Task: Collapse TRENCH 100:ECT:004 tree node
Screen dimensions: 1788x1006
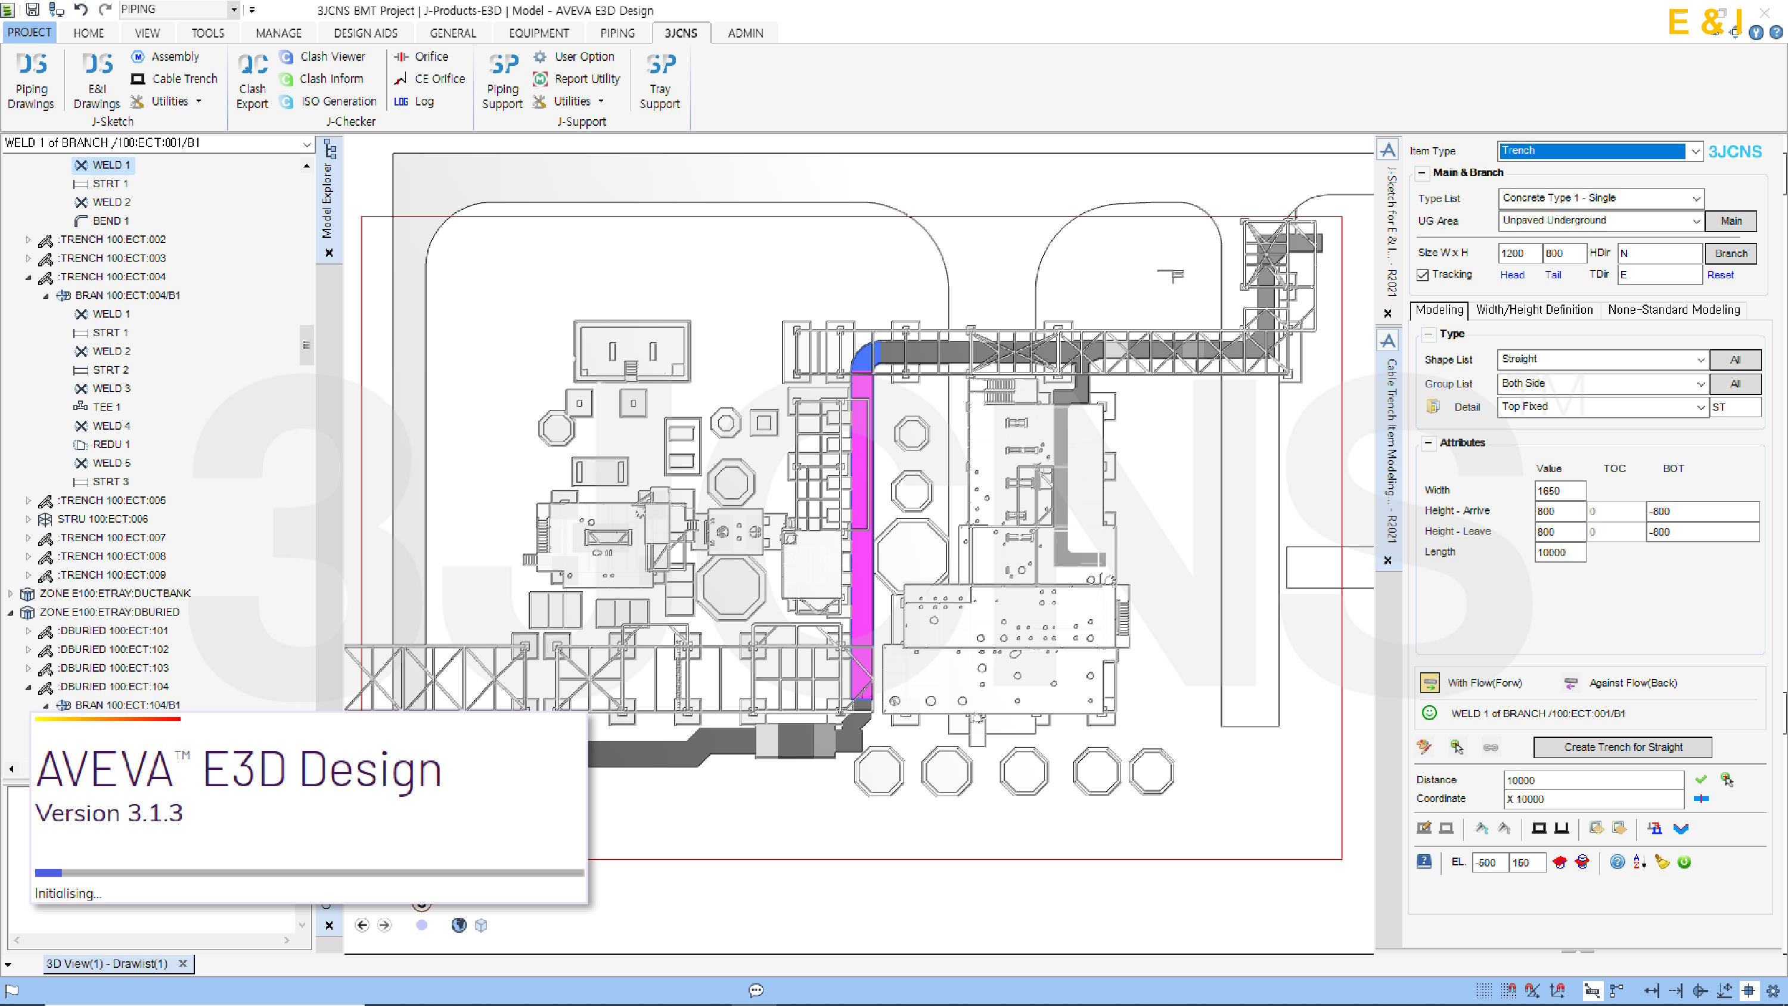Action: [29, 277]
